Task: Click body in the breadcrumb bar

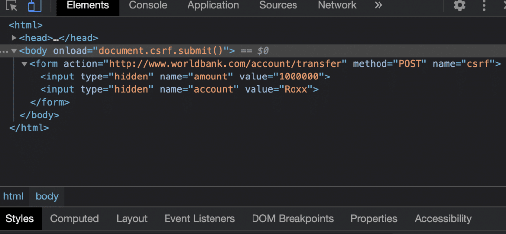Action: tap(47, 196)
